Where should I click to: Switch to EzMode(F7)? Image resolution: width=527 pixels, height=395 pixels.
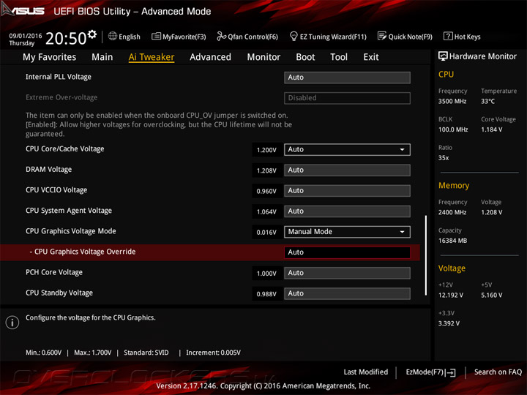pyautogui.click(x=430, y=372)
